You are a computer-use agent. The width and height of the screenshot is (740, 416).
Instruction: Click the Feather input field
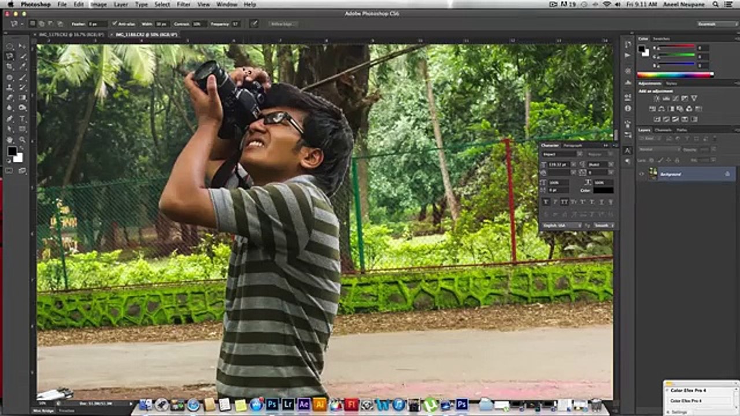coord(97,24)
